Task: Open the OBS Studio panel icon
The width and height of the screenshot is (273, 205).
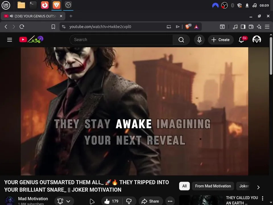Action: [68, 5]
